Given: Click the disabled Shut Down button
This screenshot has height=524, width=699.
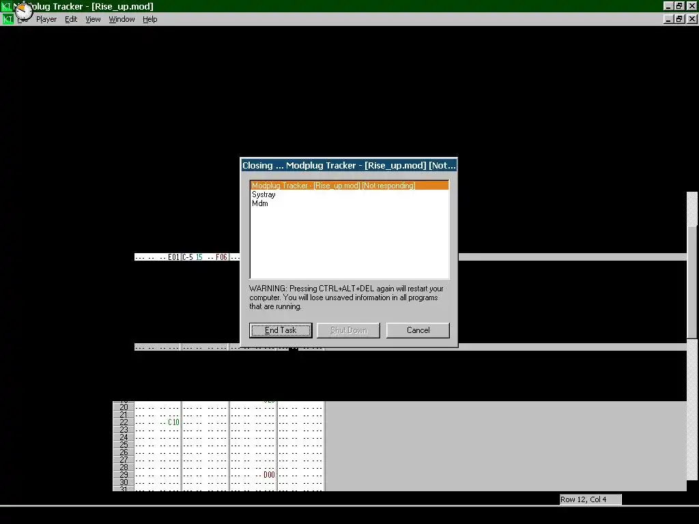Looking at the screenshot, I should click(x=348, y=330).
